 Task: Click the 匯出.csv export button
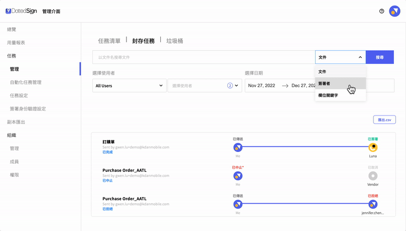(384, 120)
